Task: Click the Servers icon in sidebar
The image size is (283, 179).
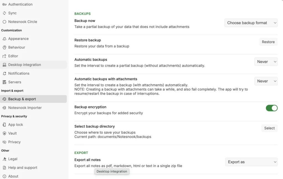Action: pyautogui.click(x=4, y=82)
